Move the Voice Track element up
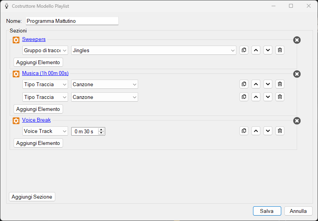The image size is (318, 221). [256, 131]
